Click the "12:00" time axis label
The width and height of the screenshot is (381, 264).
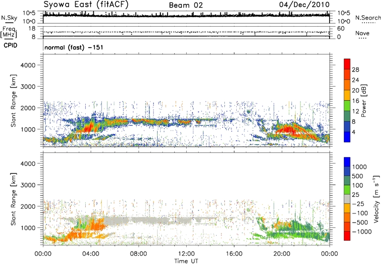[x=186, y=254]
